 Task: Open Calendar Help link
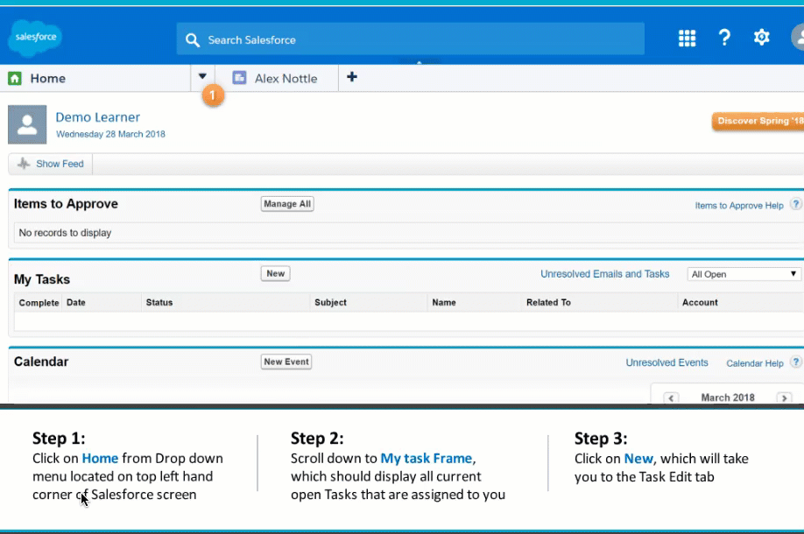click(755, 363)
